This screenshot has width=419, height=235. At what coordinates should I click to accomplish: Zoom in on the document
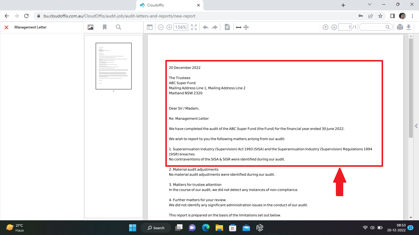pos(169,27)
